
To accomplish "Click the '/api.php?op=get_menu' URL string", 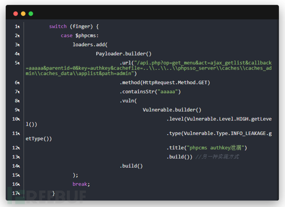I will click(166, 63).
